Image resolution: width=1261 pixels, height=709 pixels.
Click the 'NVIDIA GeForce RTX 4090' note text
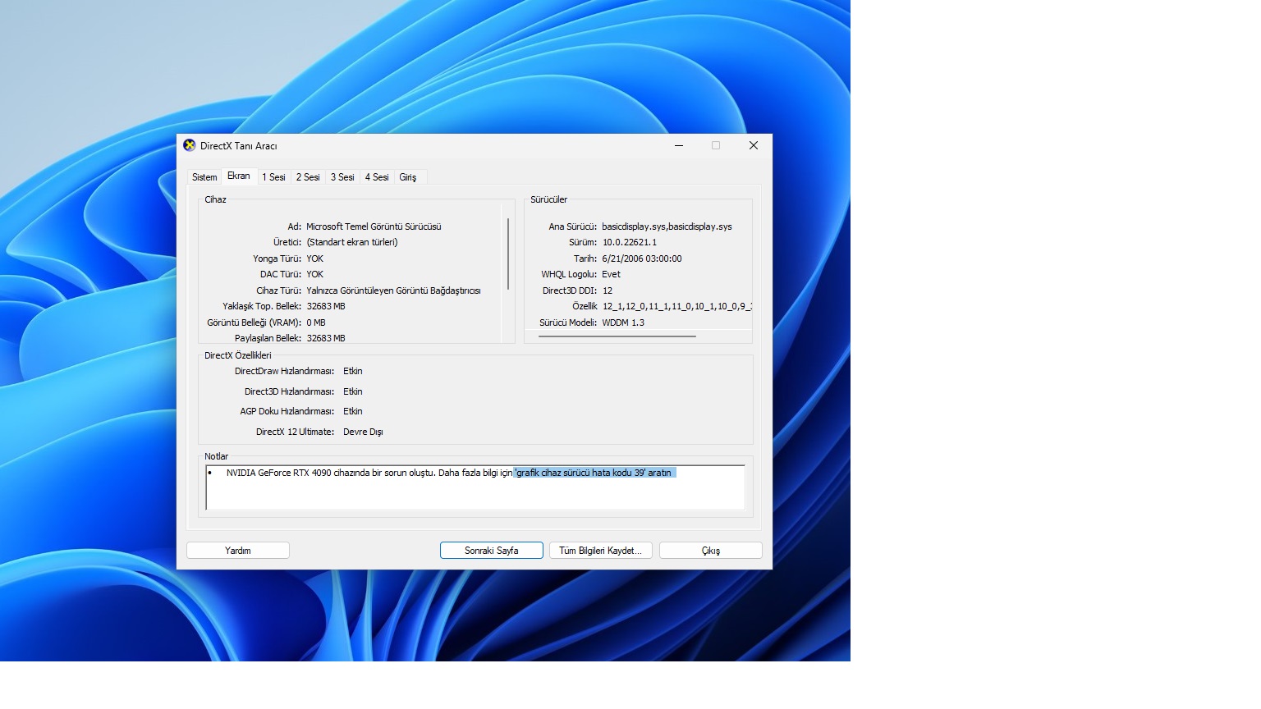[279, 473]
